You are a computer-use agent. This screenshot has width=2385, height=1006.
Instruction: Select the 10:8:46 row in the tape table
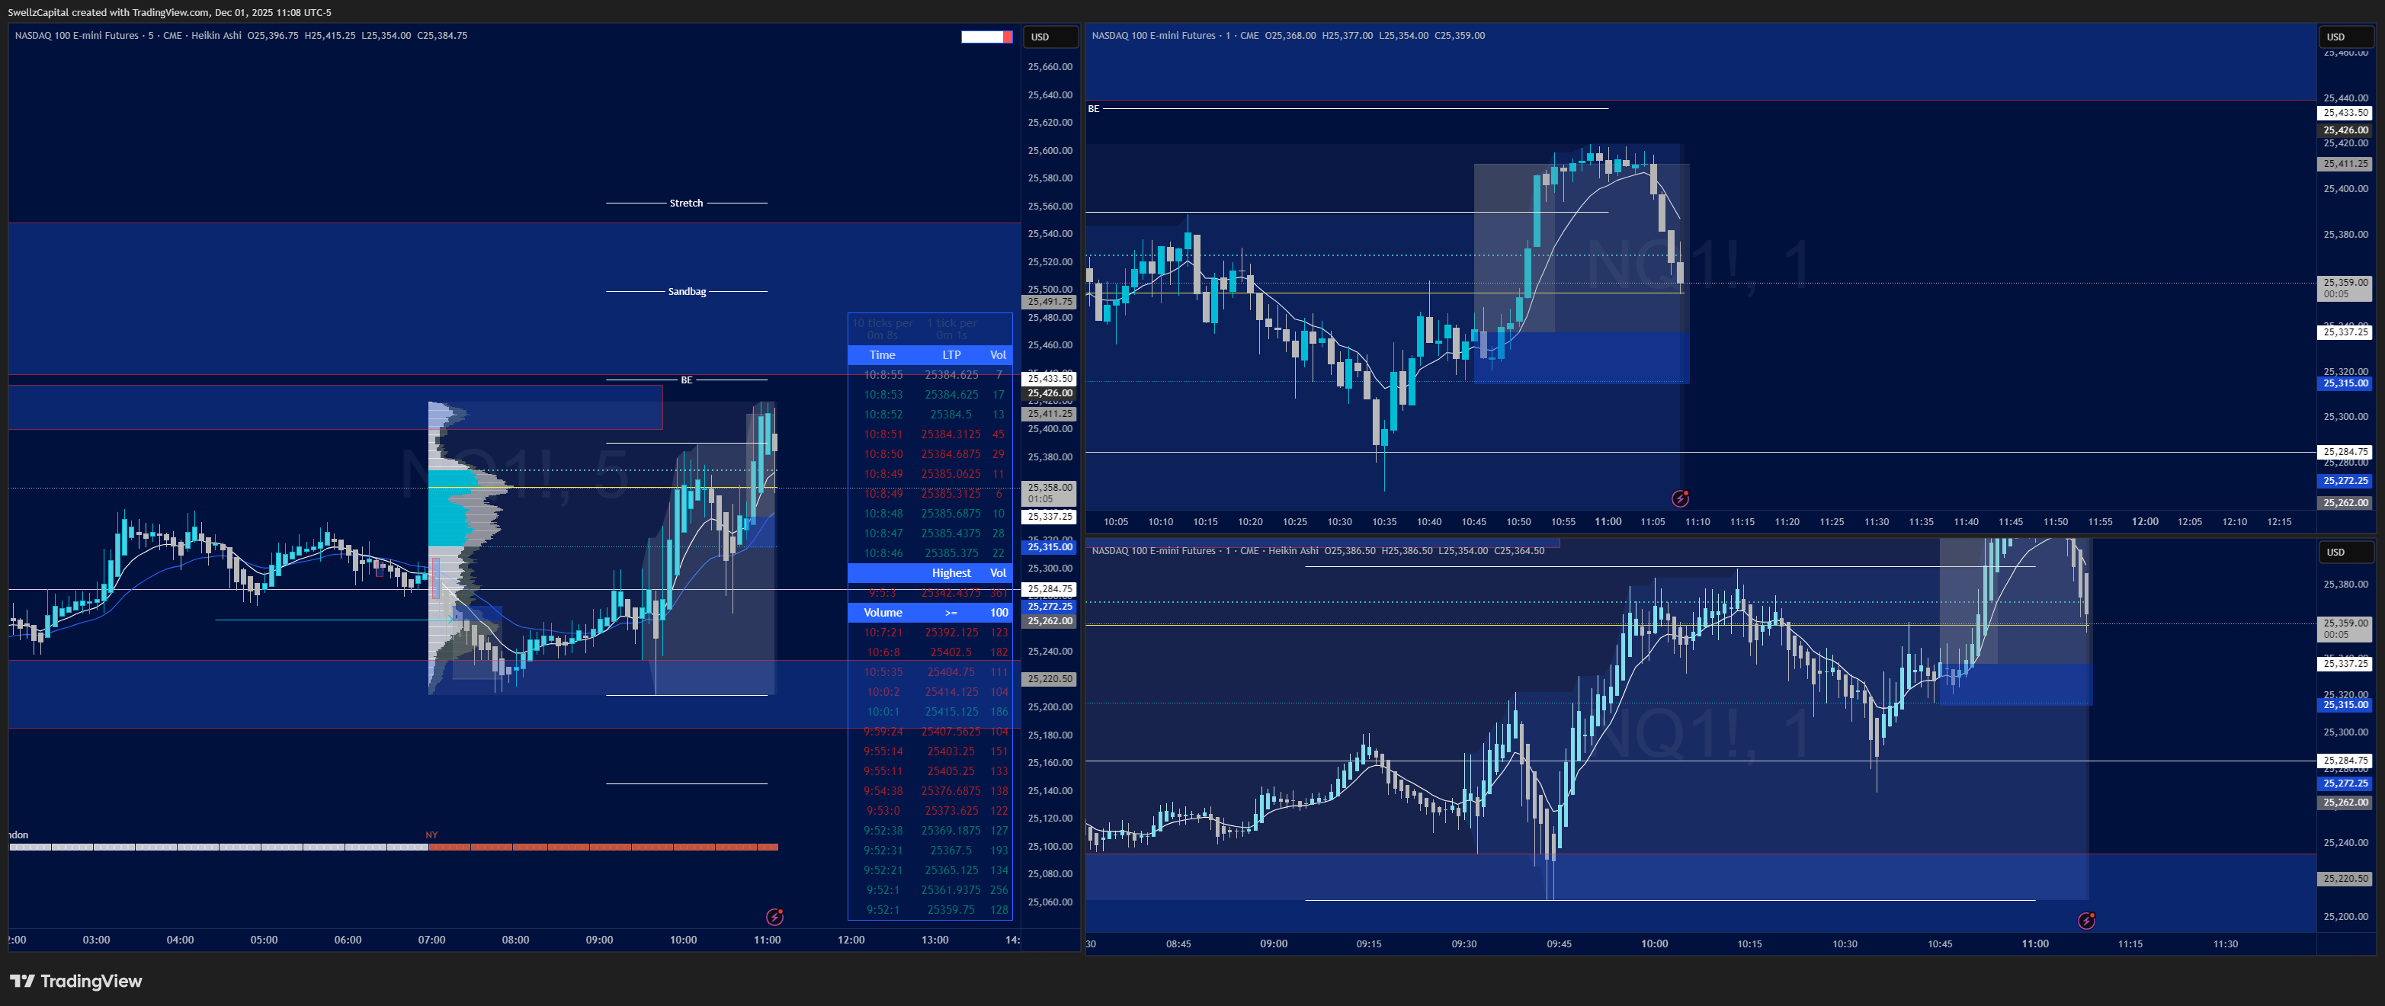tap(931, 553)
